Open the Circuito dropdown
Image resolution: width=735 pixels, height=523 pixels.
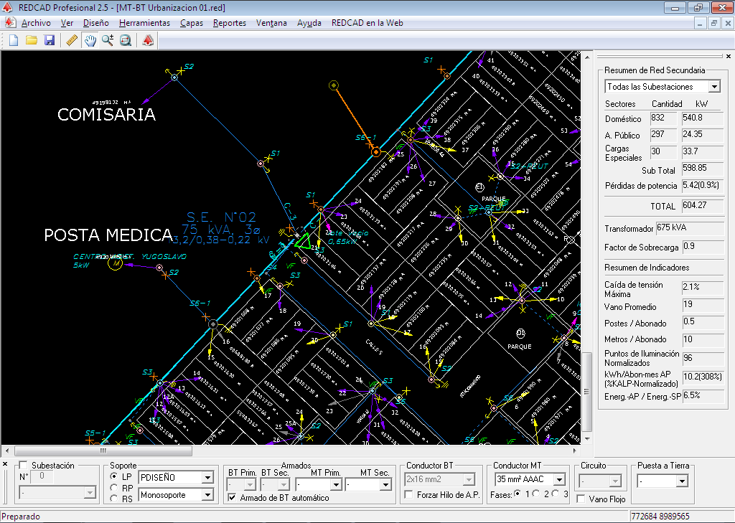coord(615,481)
